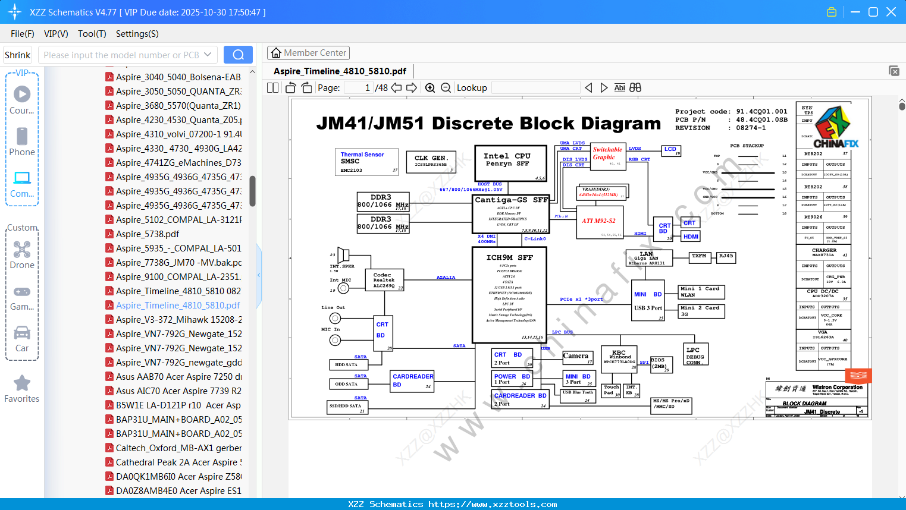906x510 pixels.
Task: Toggle two-page view layout icon
Action: [273, 87]
